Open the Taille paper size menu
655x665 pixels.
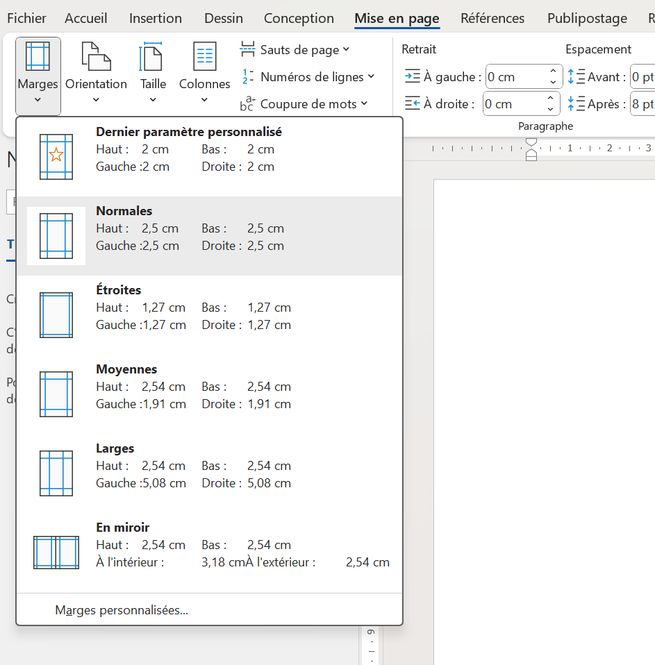click(153, 73)
